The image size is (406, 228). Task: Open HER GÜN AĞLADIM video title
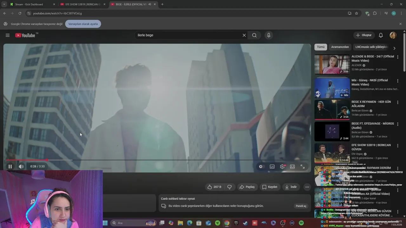coord(371,104)
